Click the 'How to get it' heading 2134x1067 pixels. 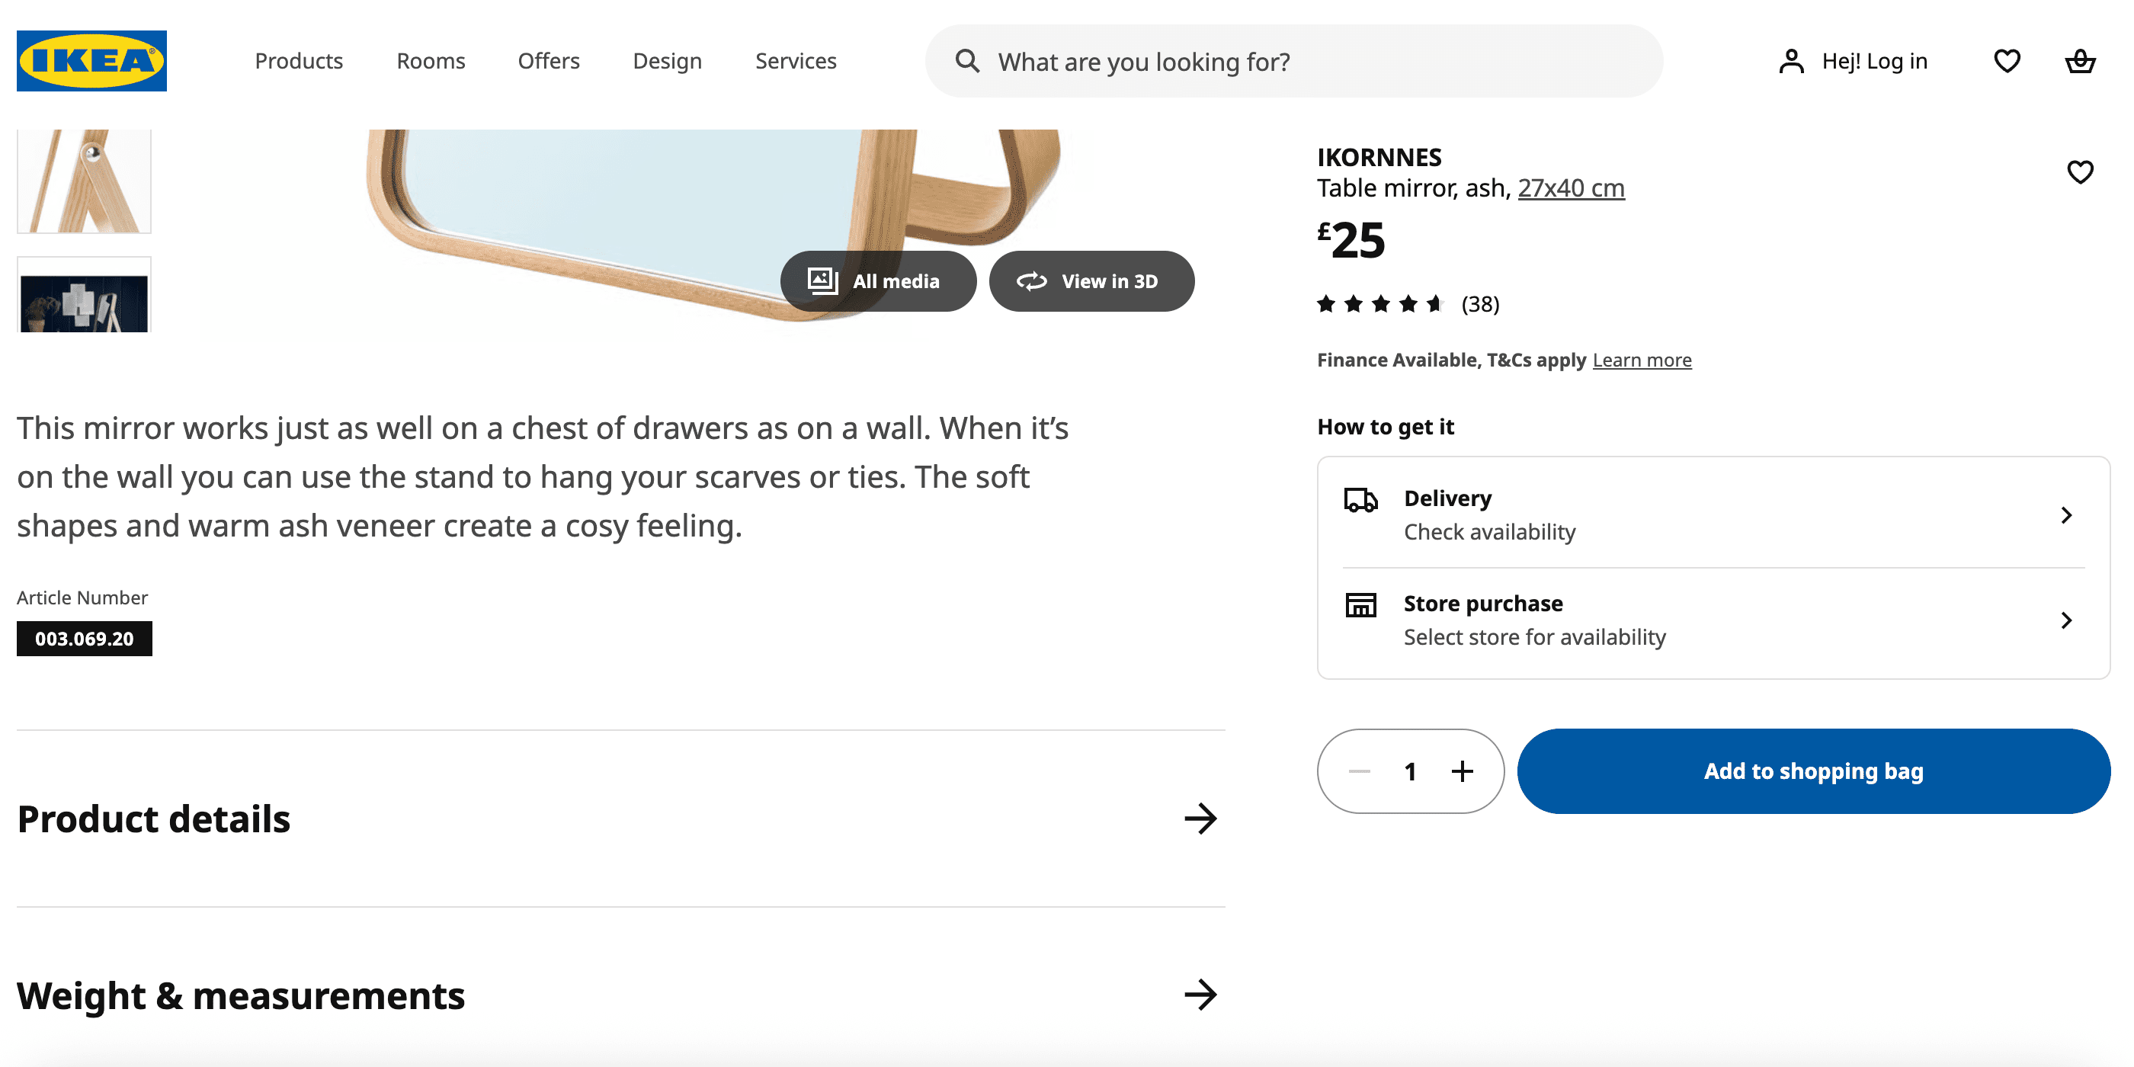(1385, 427)
